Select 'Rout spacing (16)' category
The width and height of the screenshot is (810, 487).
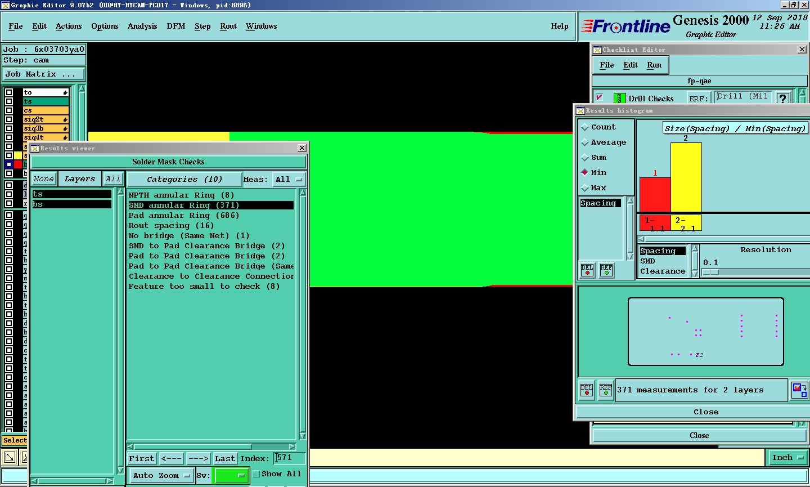pos(211,226)
